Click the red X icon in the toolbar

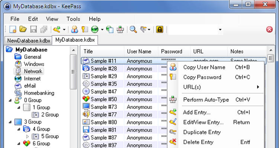point(269,29)
